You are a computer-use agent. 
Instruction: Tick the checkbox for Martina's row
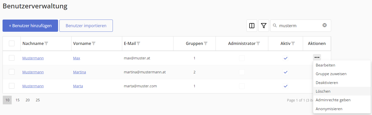tap(12, 72)
